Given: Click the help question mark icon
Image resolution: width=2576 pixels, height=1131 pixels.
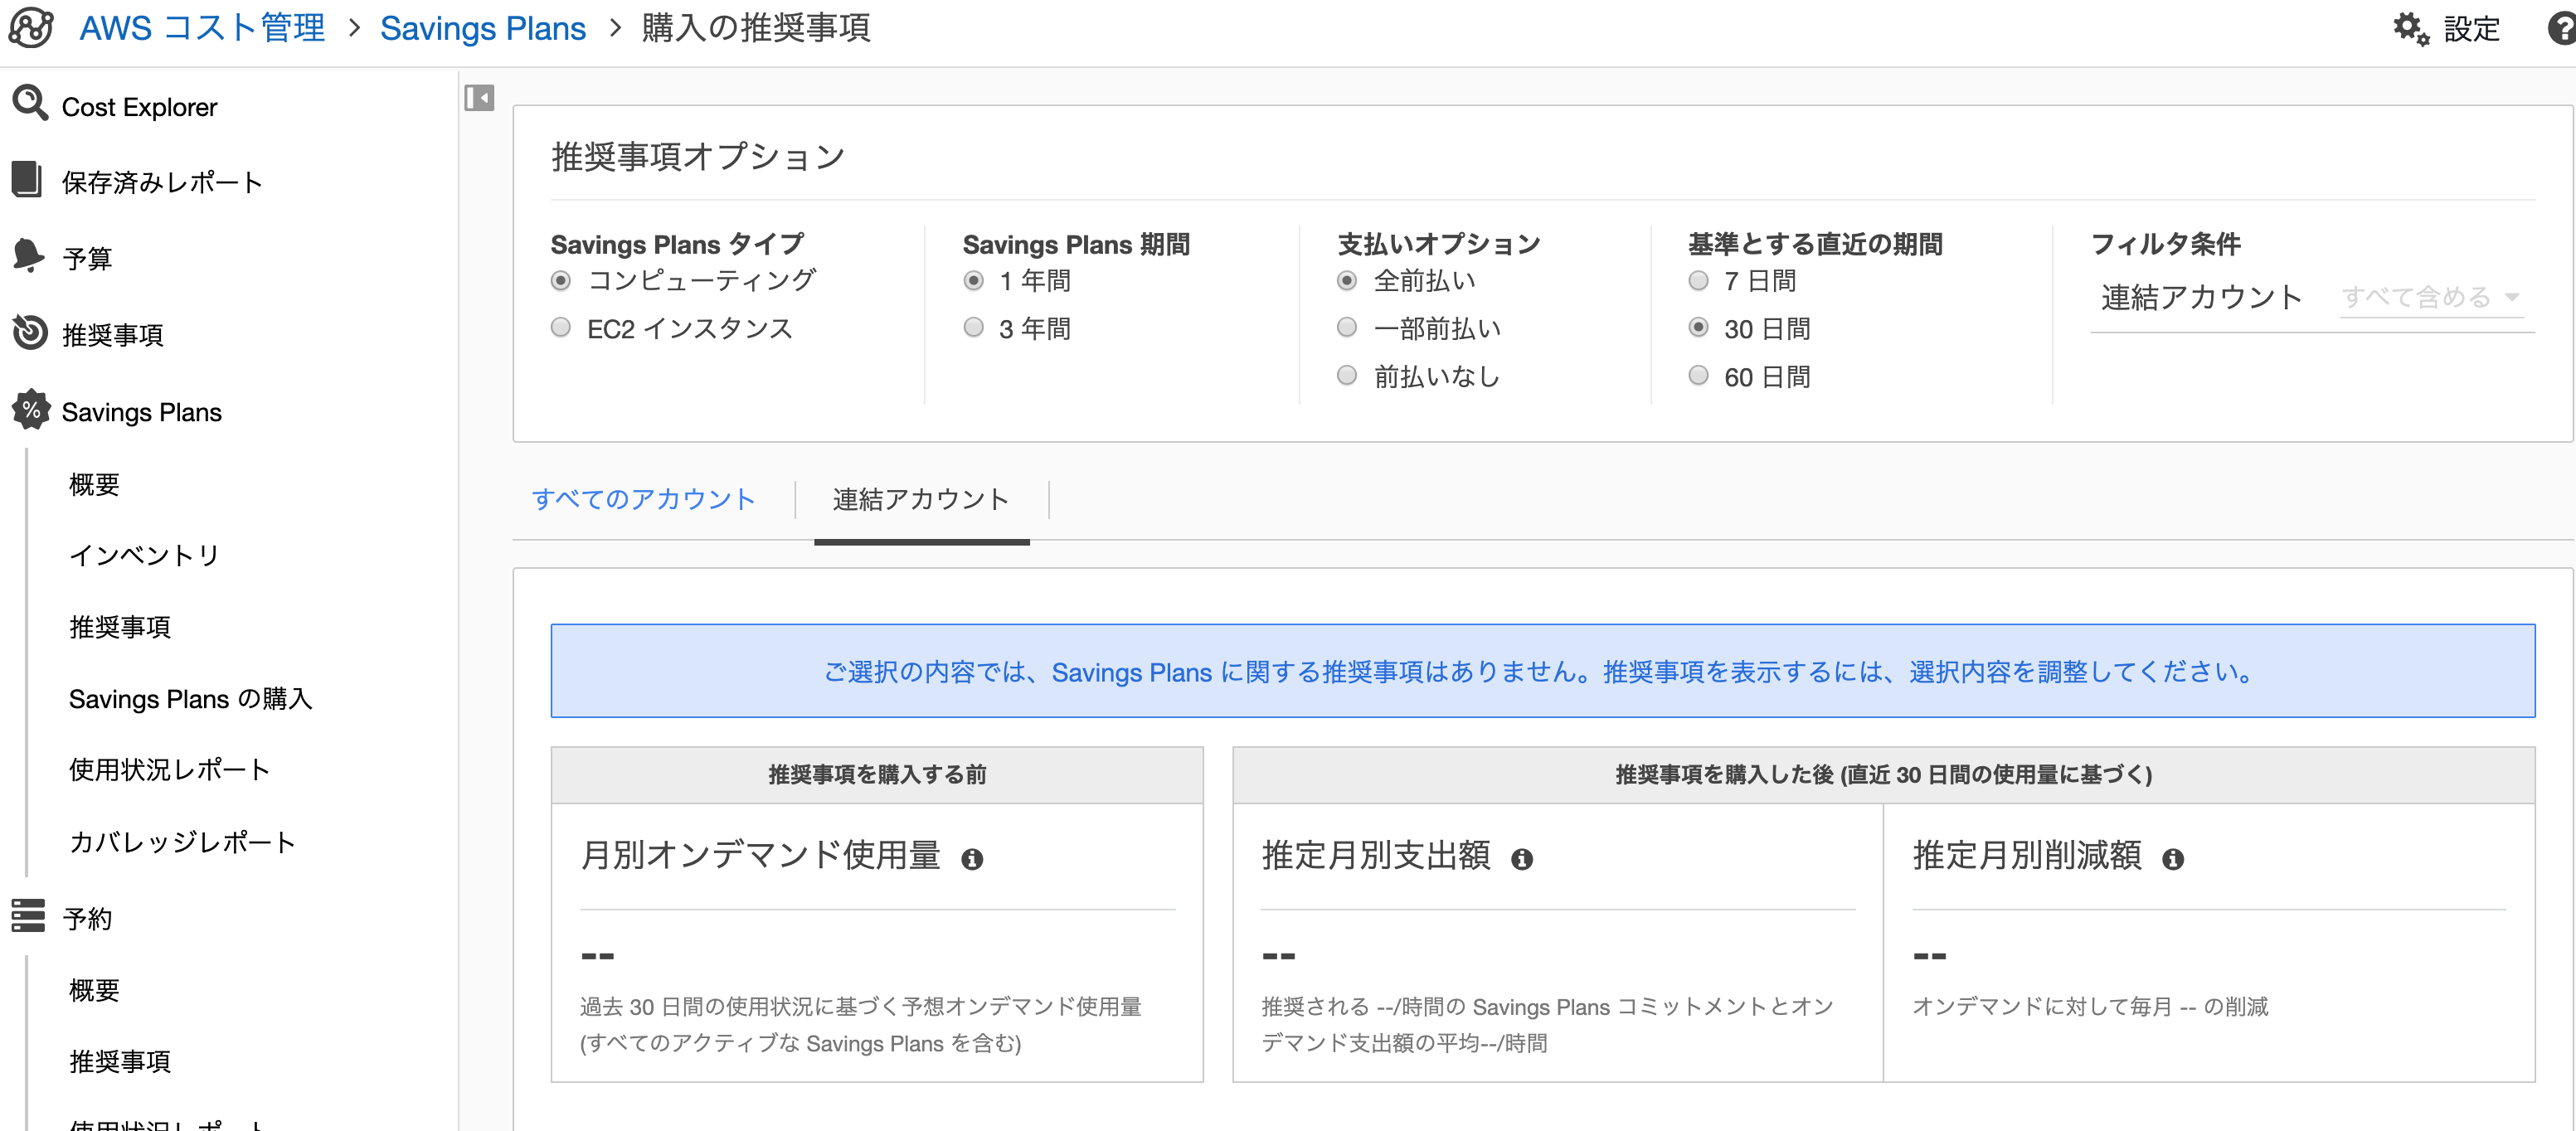Looking at the screenshot, I should point(2561,29).
